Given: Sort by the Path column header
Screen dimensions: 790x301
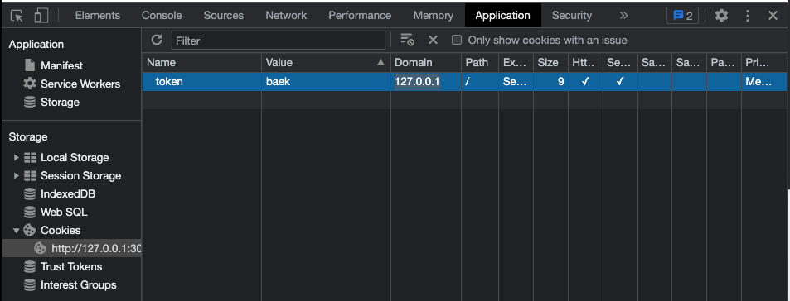Looking at the screenshot, I should [480, 63].
